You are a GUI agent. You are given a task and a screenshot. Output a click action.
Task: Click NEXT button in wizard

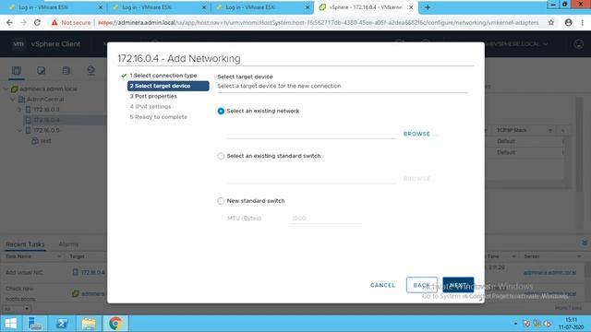coord(458,285)
